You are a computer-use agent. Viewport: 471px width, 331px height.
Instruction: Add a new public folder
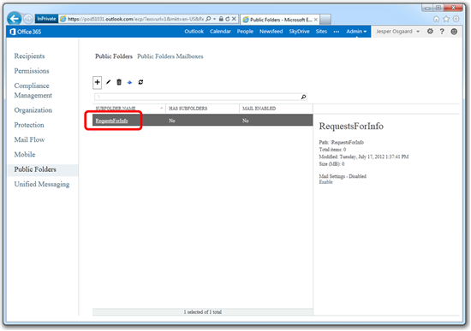tap(97, 82)
